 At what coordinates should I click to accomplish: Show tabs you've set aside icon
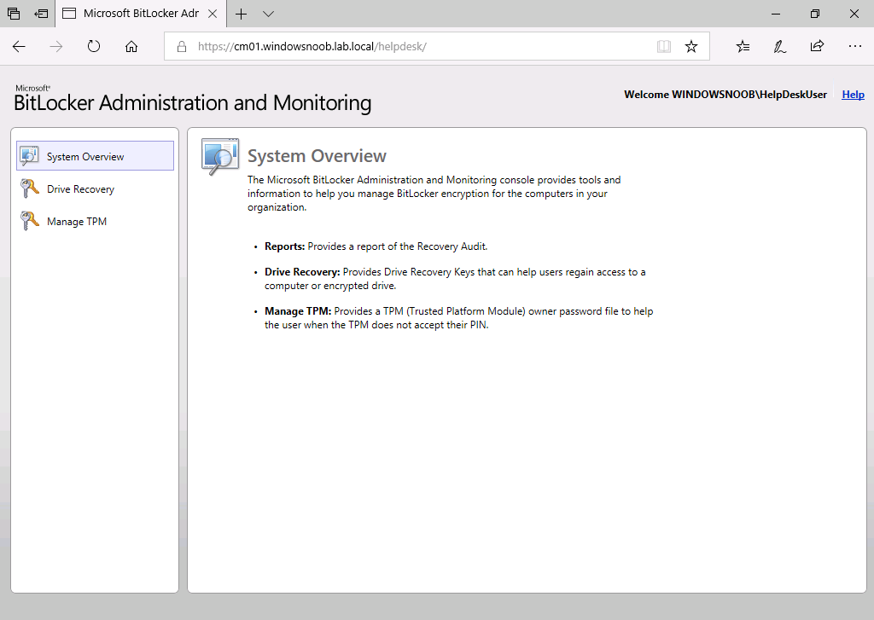(14, 14)
